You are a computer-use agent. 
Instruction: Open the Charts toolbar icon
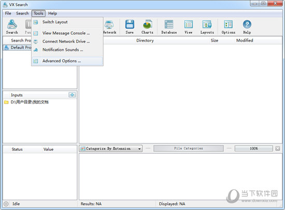pyautogui.click(x=147, y=27)
